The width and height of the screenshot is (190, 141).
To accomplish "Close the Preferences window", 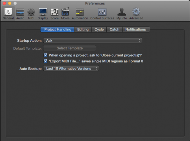I will pyautogui.click(x=4, y=3).
